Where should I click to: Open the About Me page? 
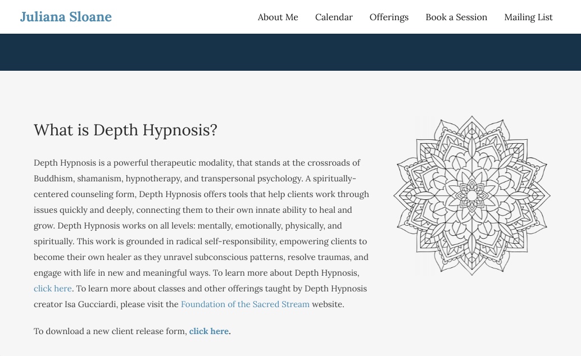point(278,17)
